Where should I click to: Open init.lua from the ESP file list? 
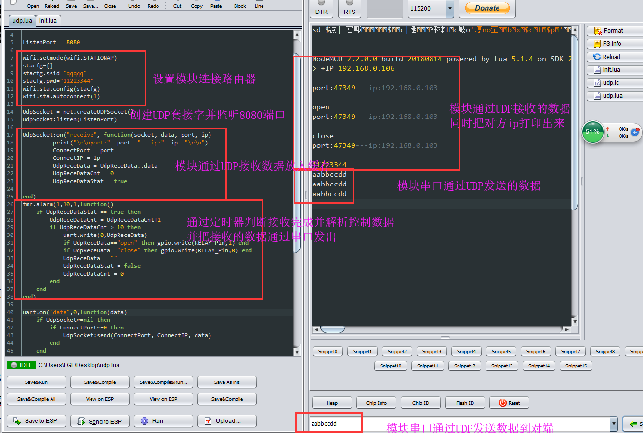click(x=615, y=70)
